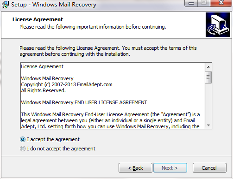Minimize the Setup window
Image resolution: width=233 pixels, height=179 pixels.
[x=191, y=3]
